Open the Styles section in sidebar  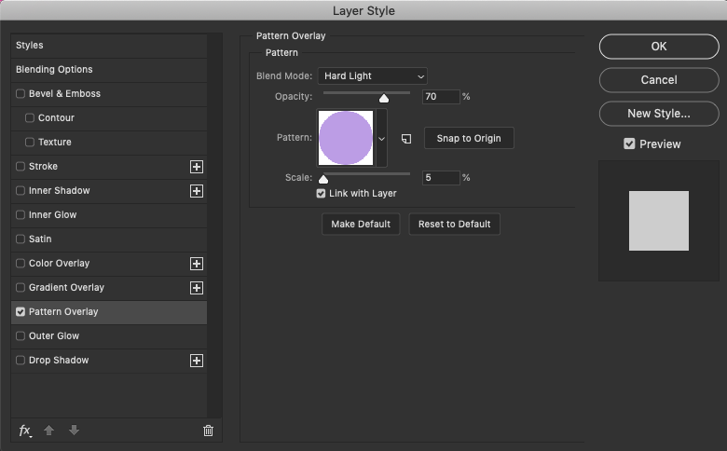point(109,46)
